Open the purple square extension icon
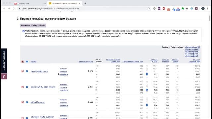Screen dimensions: 212x119 [159, 8]
